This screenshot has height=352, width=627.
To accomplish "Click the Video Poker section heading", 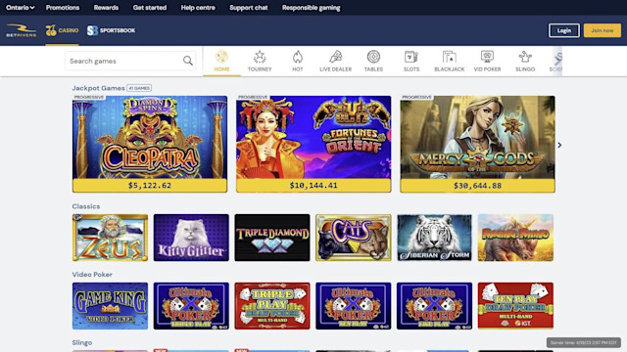I will (x=92, y=275).
